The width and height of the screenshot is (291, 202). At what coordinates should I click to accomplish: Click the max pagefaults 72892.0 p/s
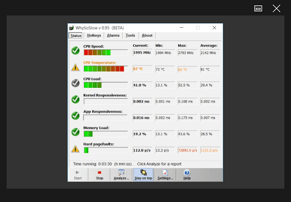coord(187,151)
